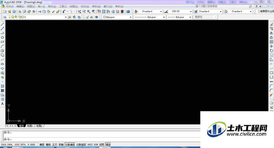Viewport: 274px width, 148px height.
Task: Select the Multiline Text A tool
Action: pos(2,104)
